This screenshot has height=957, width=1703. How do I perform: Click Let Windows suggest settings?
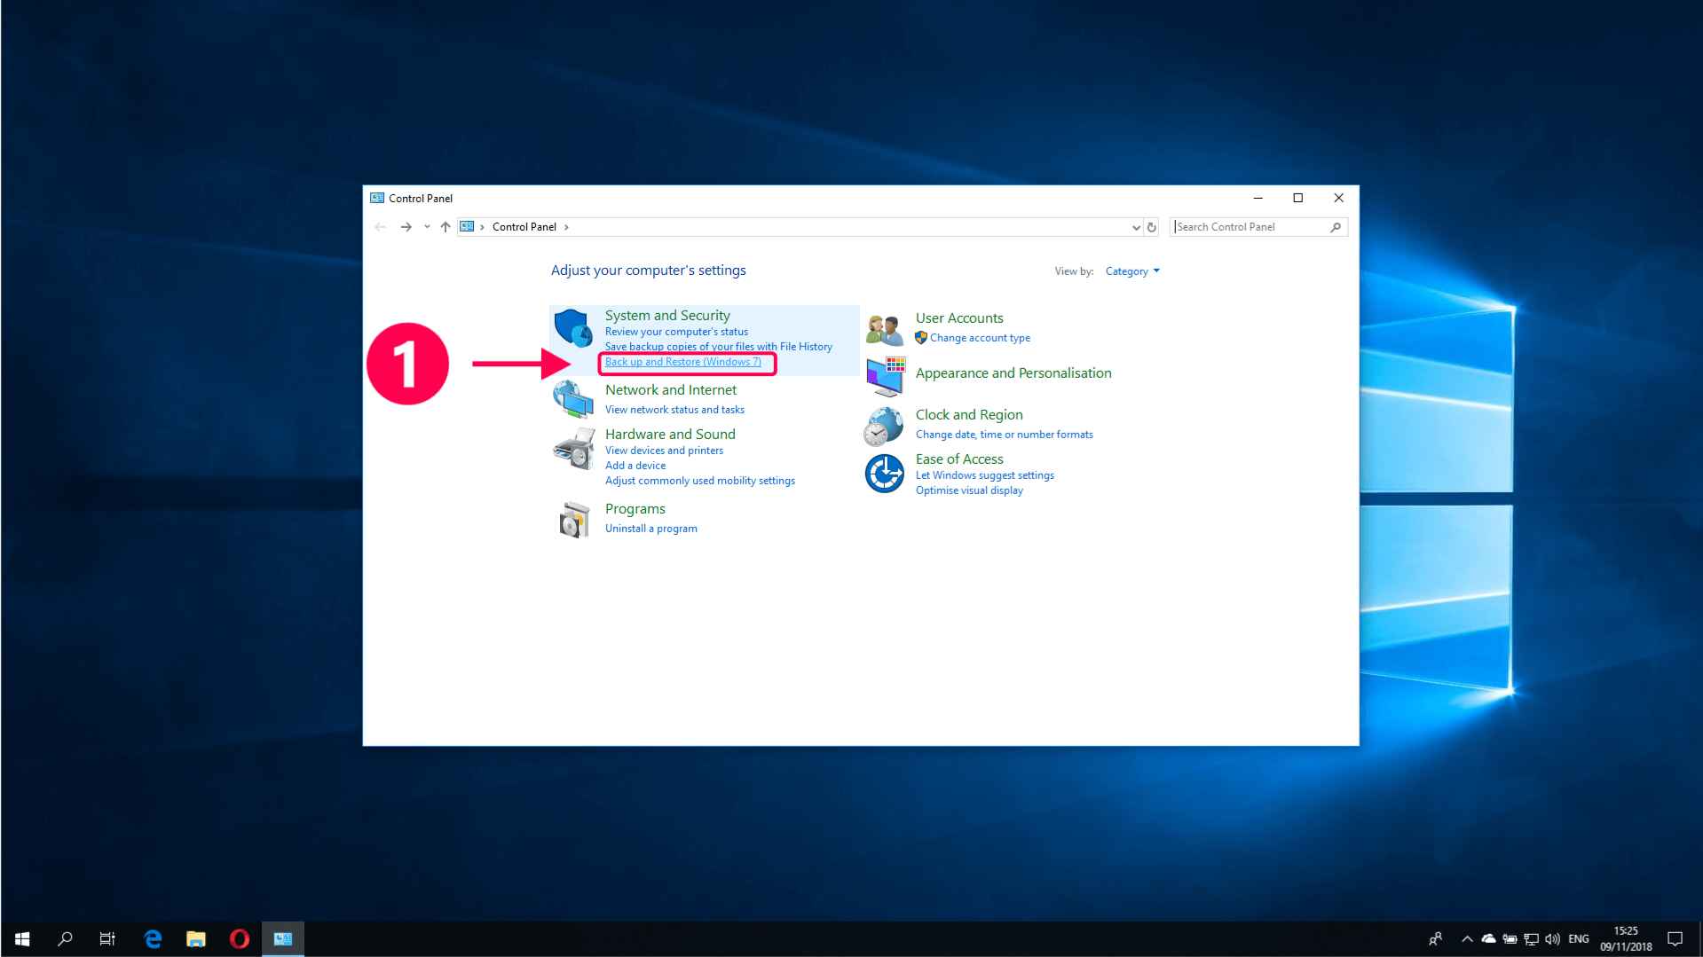[x=985, y=475]
